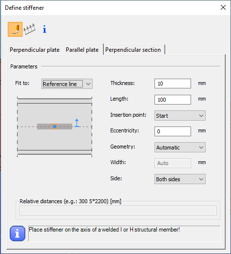Expand the Insertion point dropdown
Viewport: 231px width, 254px height.
coord(180,116)
